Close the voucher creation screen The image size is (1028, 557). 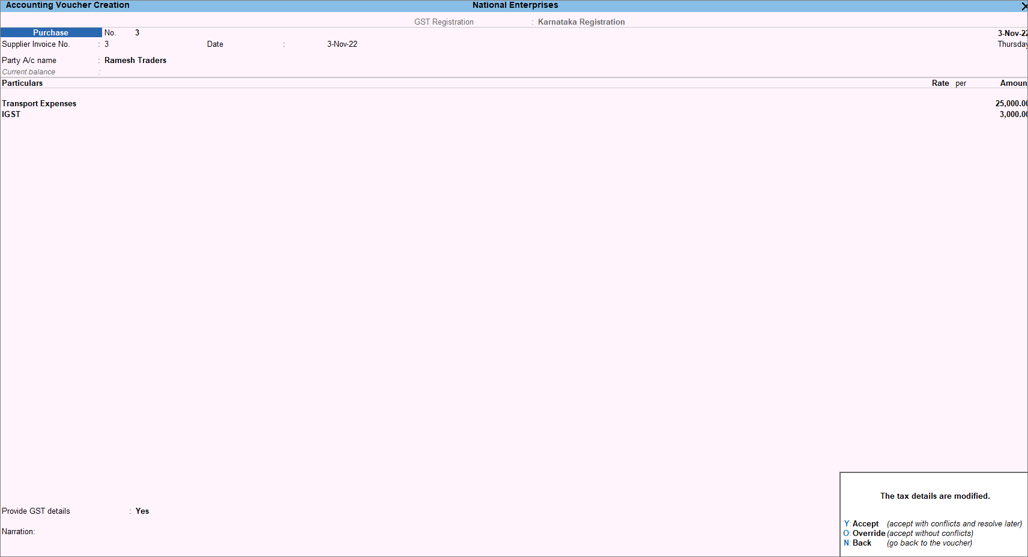coord(1024,6)
